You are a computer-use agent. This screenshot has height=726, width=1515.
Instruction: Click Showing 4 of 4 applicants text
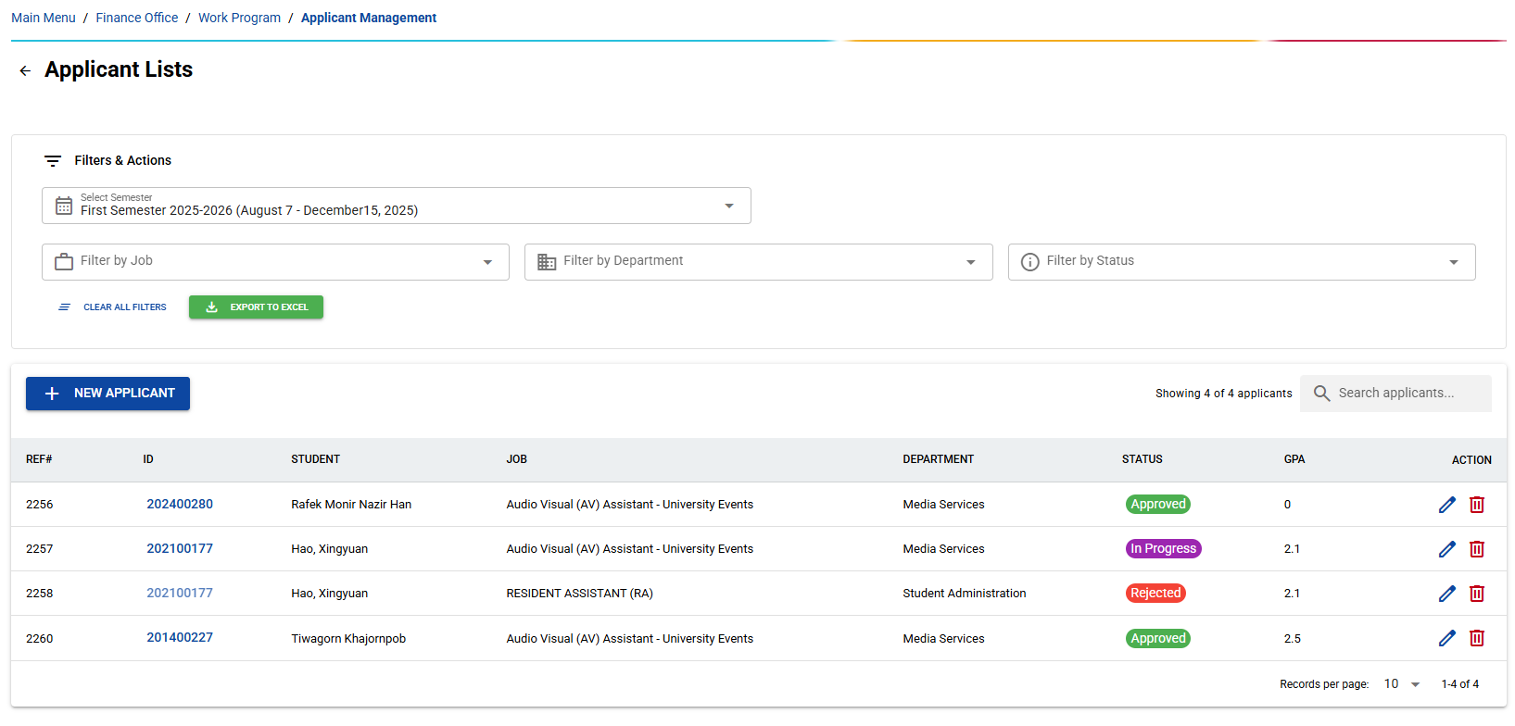[1223, 394]
